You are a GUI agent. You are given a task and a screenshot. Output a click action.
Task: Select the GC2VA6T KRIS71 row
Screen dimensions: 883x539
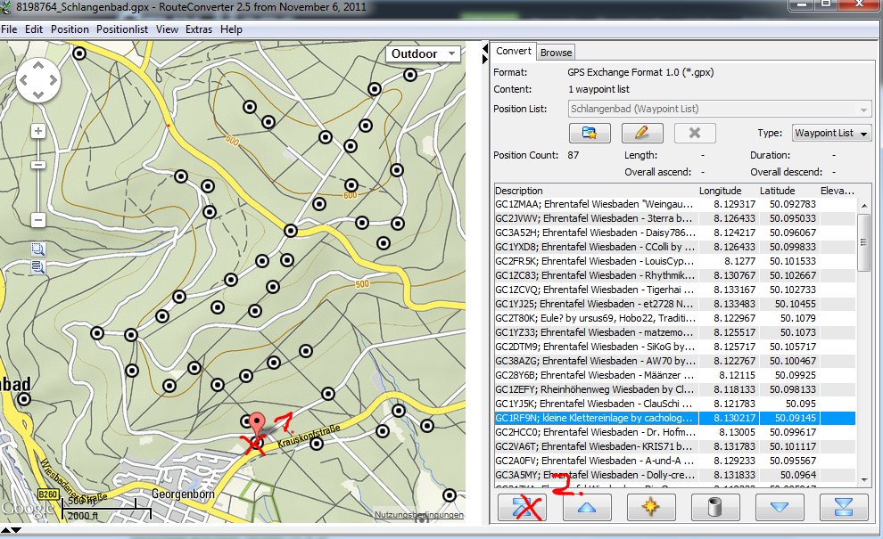pyautogui.click(x=675, y=446)
